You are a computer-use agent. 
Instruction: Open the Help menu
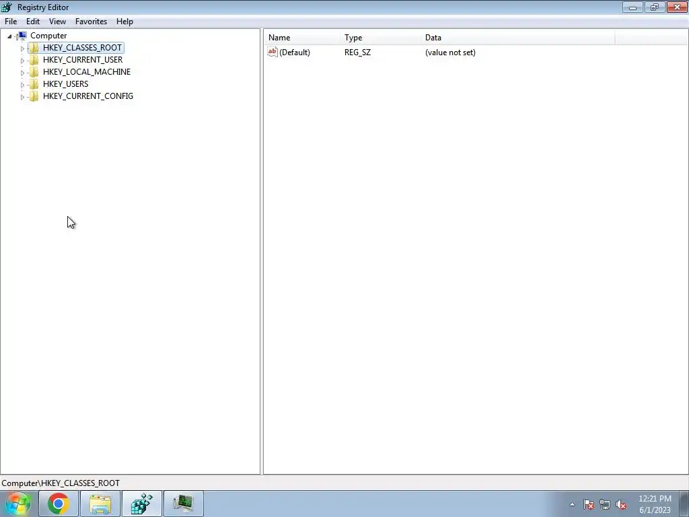coord(124,22)
